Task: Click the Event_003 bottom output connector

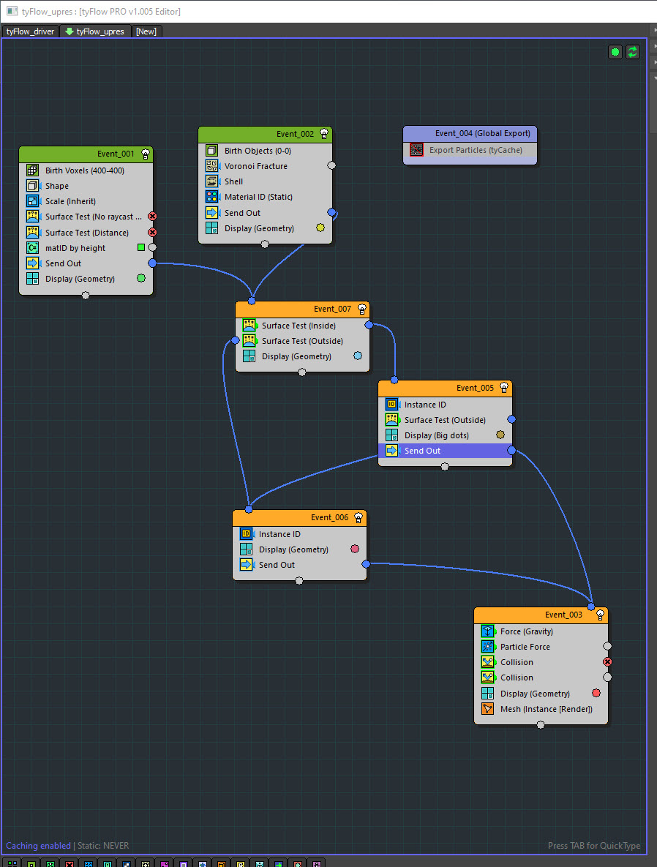Action: point(541,725)
